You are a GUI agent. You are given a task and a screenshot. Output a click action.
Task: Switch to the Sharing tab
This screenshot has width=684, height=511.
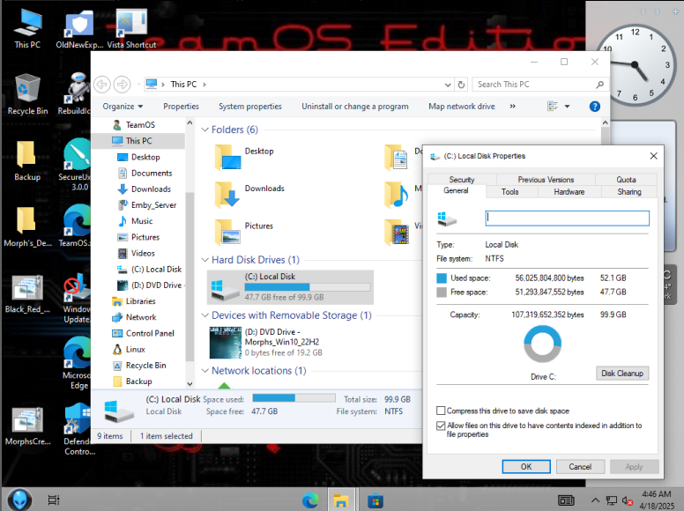coord(628,191)
